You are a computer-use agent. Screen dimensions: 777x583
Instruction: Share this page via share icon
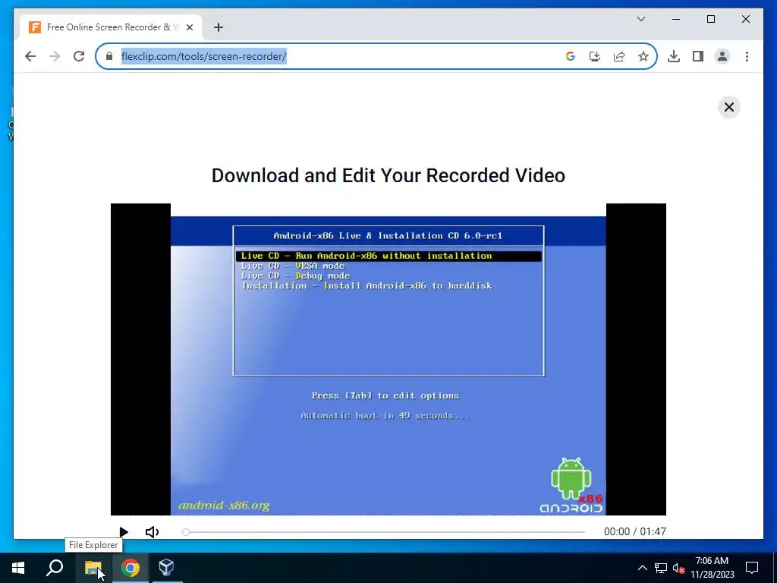619,56
